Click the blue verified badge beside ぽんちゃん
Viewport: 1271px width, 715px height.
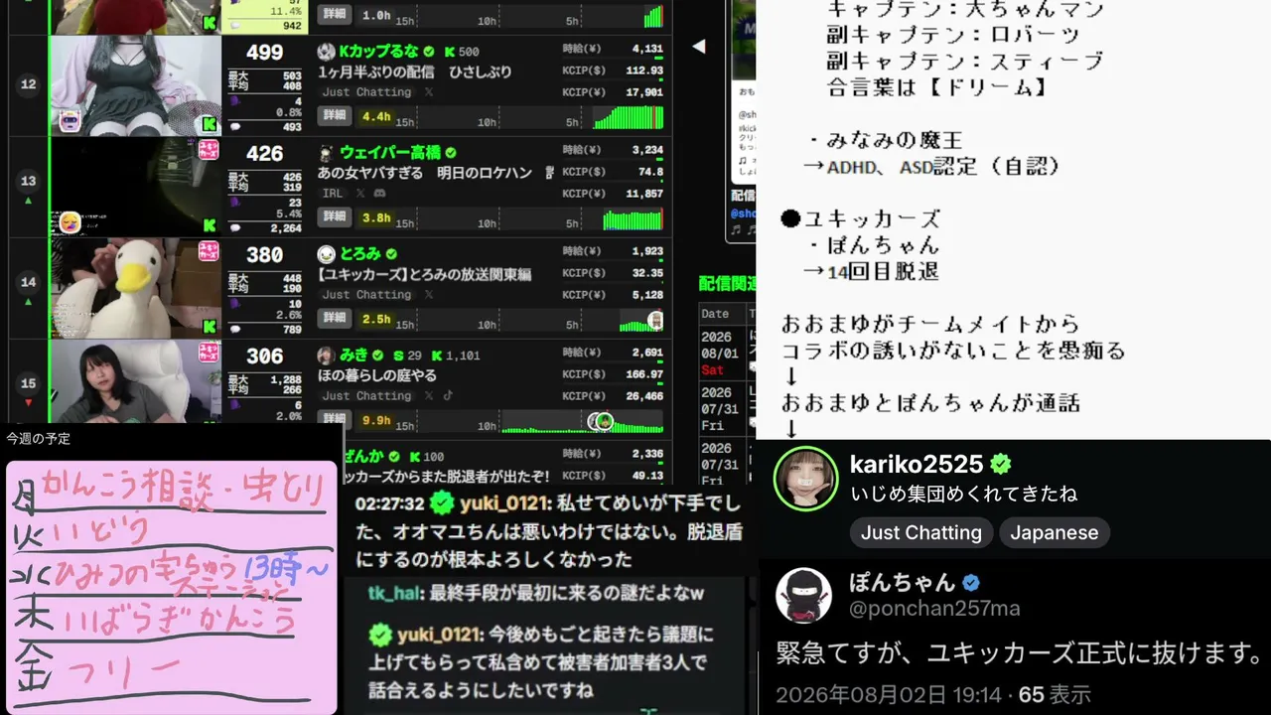pyautogui.click(x=971, y=583)
